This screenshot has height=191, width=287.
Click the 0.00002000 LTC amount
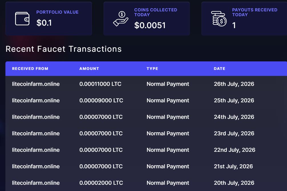(x=101, y=183)
